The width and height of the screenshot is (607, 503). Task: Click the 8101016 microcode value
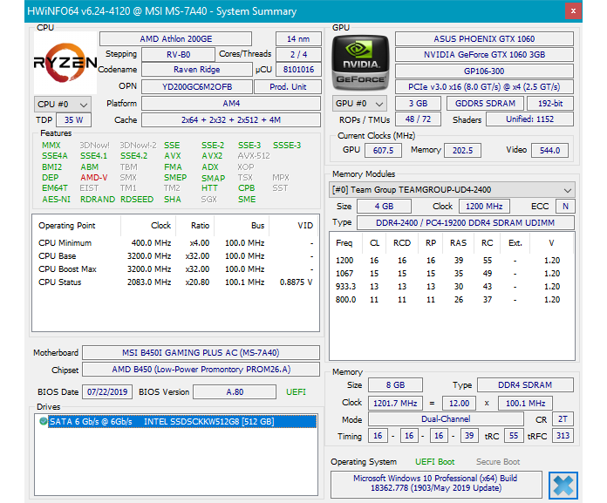[x=298, y=70]
